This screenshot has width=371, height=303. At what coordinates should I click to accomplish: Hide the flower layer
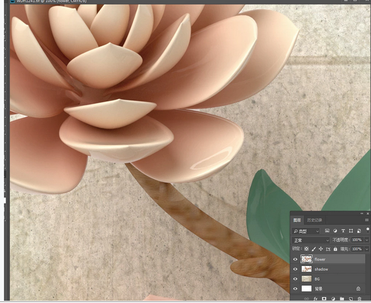(295, 260)
